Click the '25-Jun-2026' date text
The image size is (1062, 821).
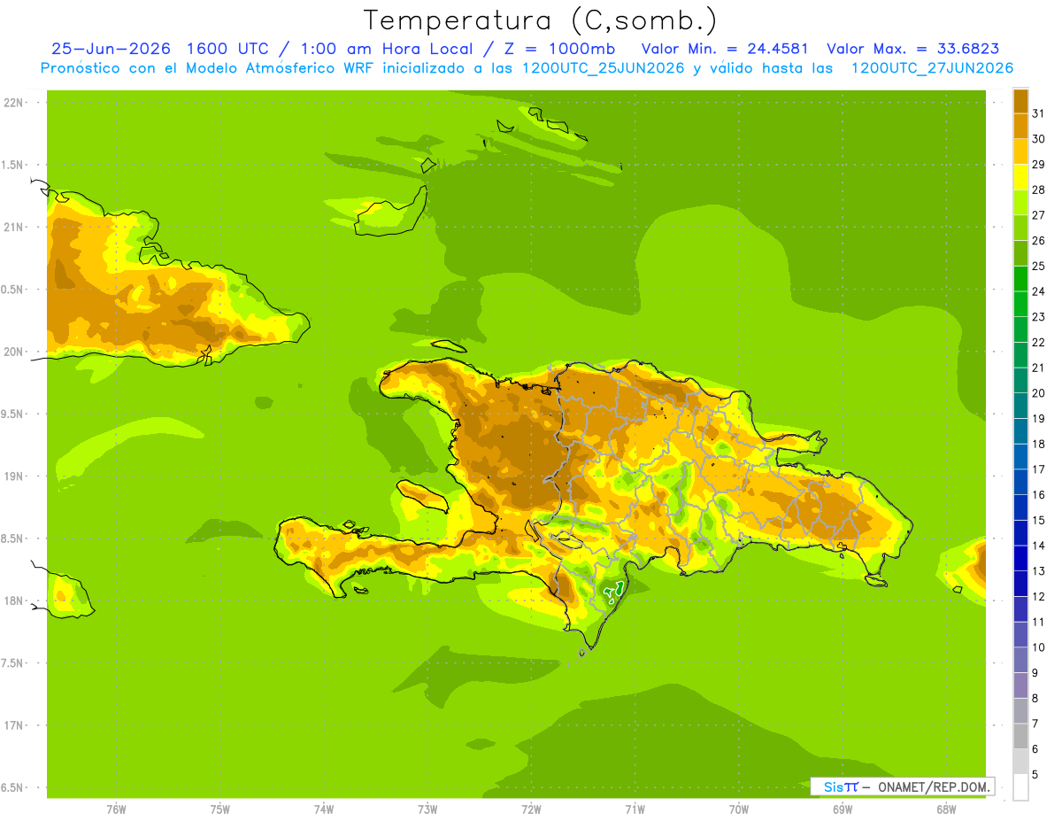(x=111, y=49)
